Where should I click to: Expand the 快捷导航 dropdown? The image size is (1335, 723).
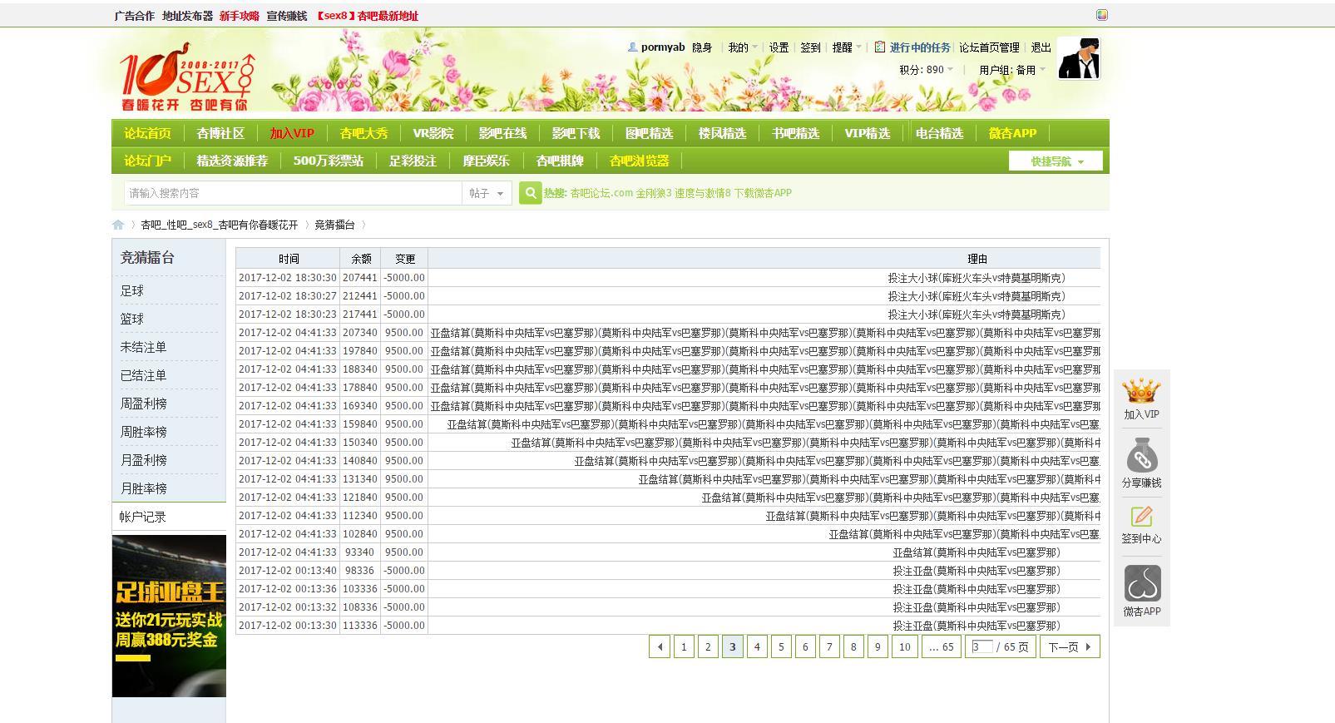point(1056,161)
